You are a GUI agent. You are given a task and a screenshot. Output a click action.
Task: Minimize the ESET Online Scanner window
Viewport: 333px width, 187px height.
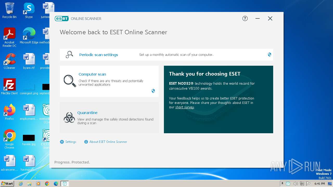(258, 18)
